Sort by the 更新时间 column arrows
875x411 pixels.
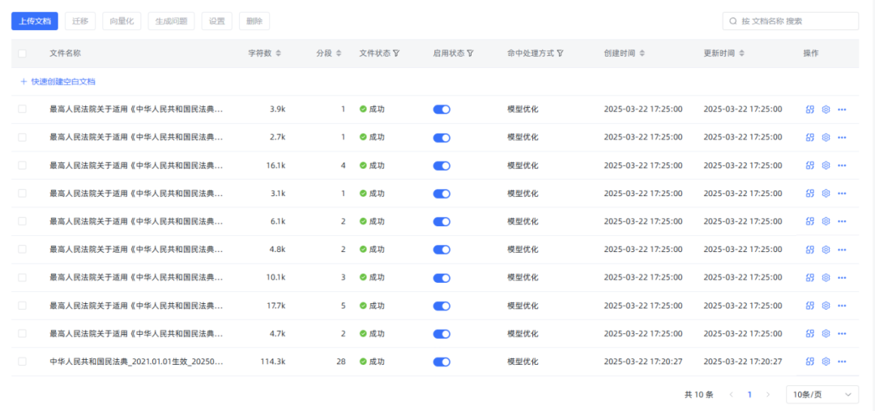741,53
